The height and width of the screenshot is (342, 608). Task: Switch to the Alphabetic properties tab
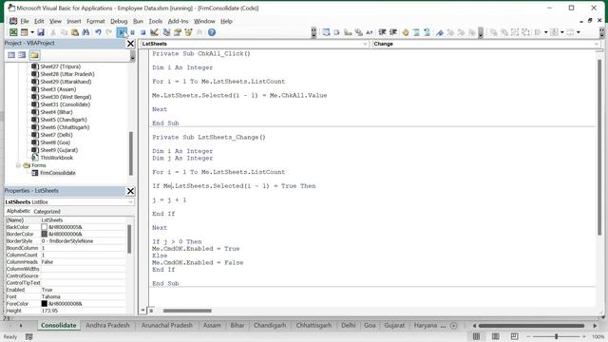point(18,211)
